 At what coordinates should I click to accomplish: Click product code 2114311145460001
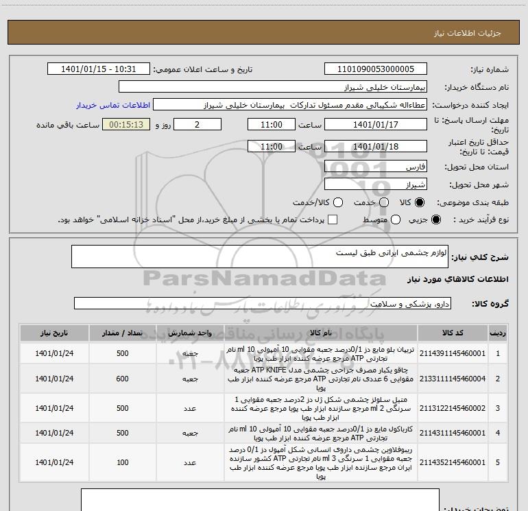[453, 433]
